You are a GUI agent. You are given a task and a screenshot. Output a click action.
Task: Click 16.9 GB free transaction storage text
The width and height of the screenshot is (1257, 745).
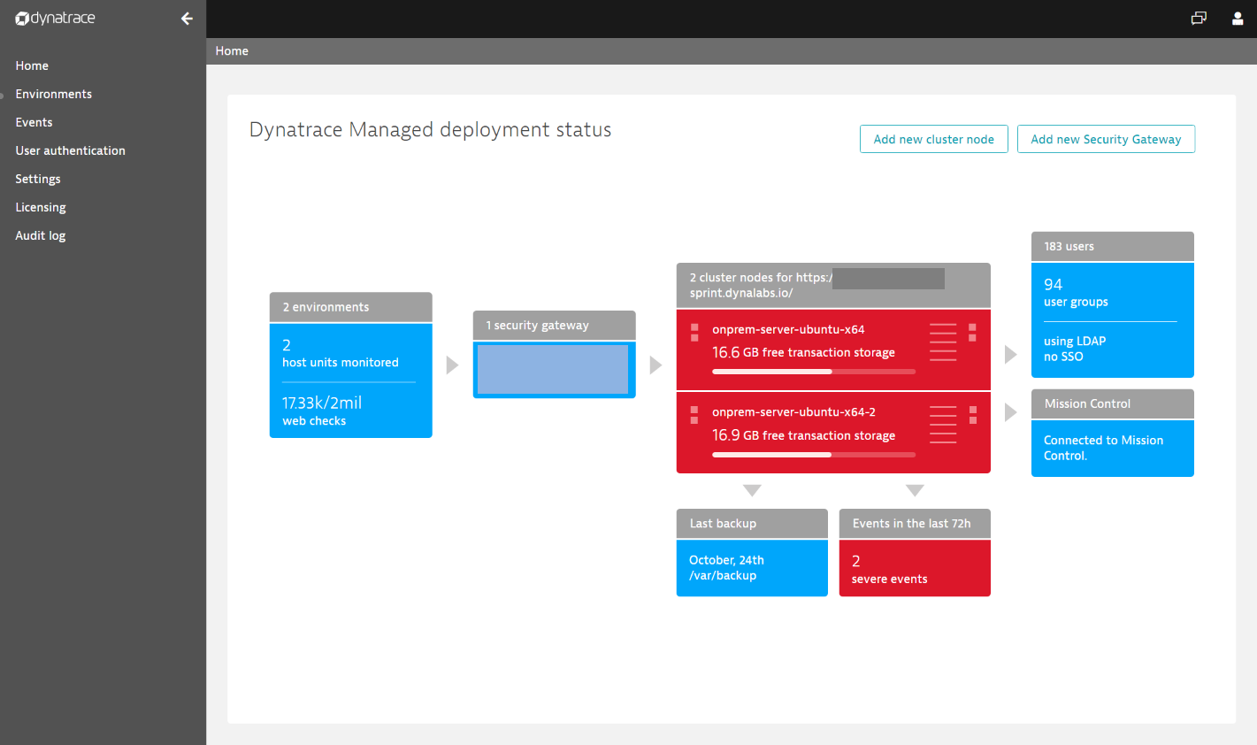pyautogui.click(x=803, y=435)
